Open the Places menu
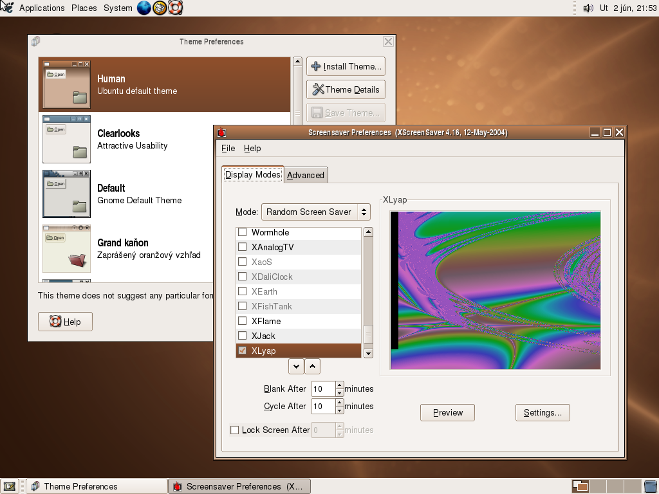The width and height of the screenshot is (659, 494). 84,8
